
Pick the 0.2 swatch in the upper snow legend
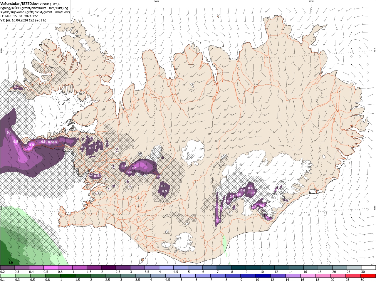[7, 268]
